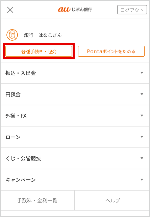This screenshot has width=150, height=217.
Task: Click the ログアウト button
Action: (x=132, y=10)
